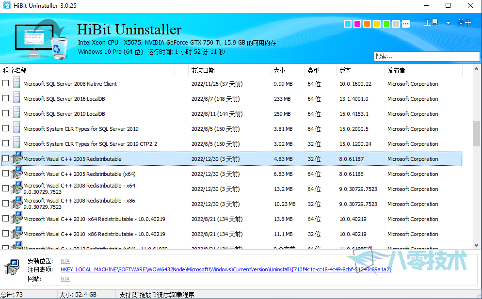Choose the orange theme color swatch
Image resolution: width=482 pixels, height=299 pixels.
click(x=367, y=24)
